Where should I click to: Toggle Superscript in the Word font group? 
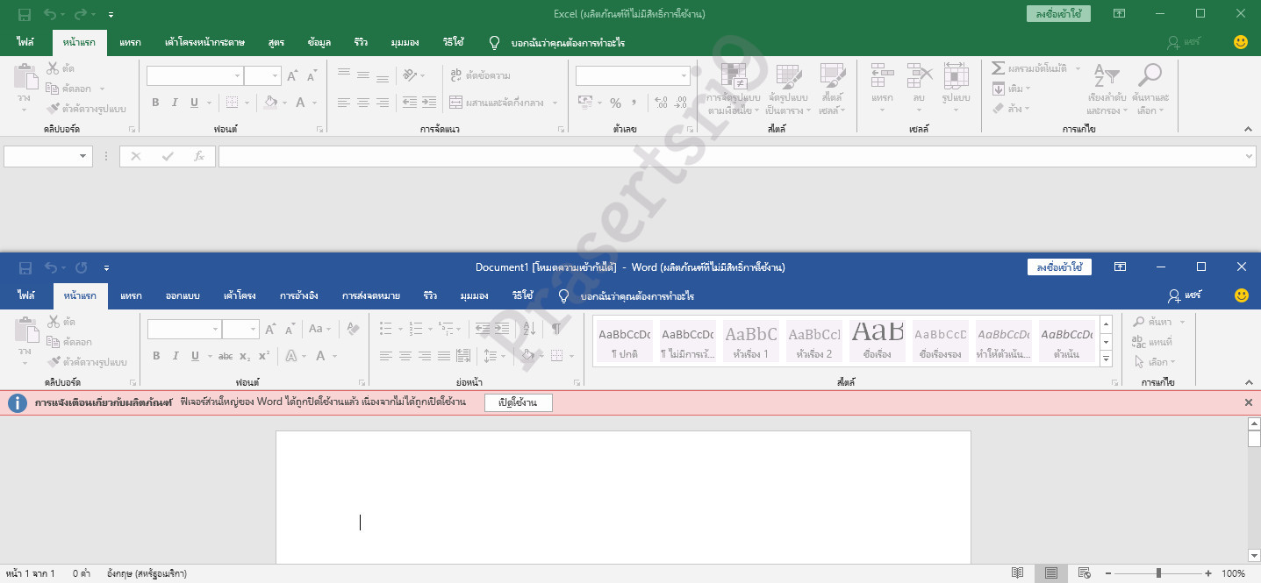pos(264,356)
